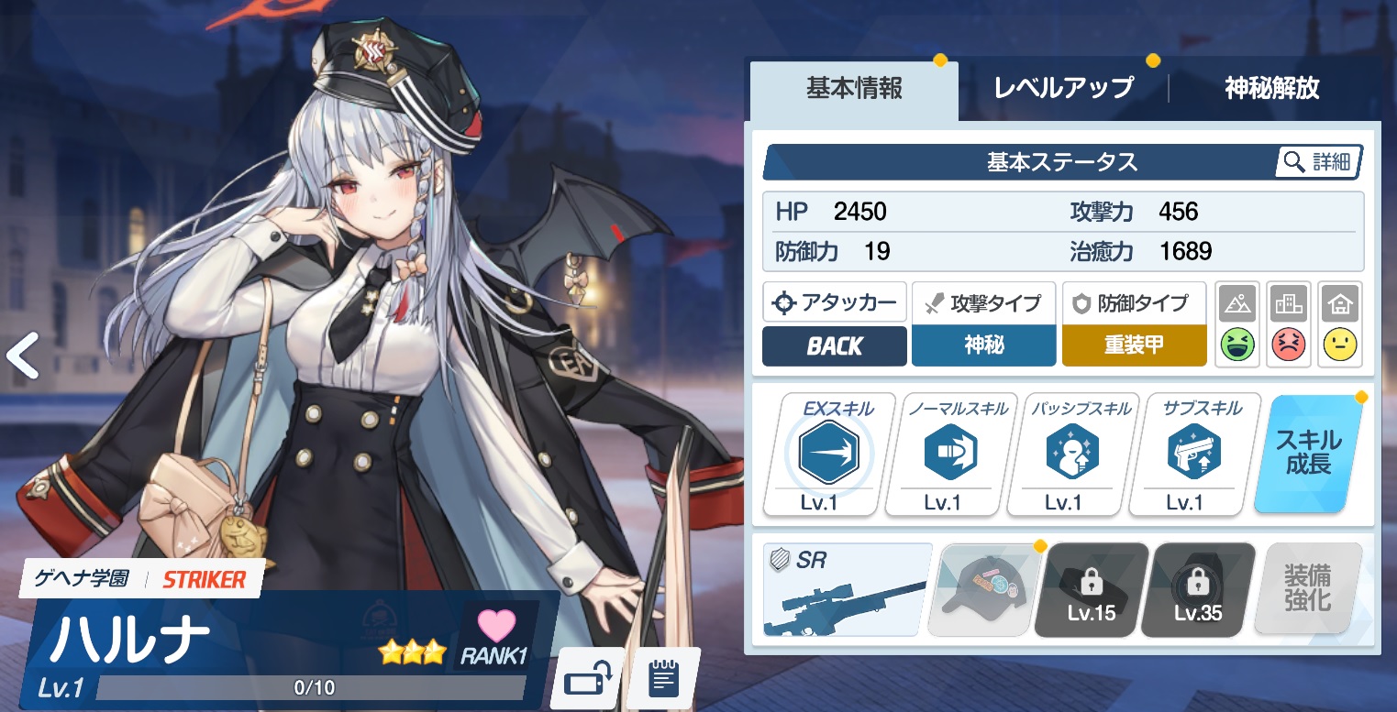Open 詳細 status details magnifier button
The width and height of the screenshot is (1397, 712).
1318,162
